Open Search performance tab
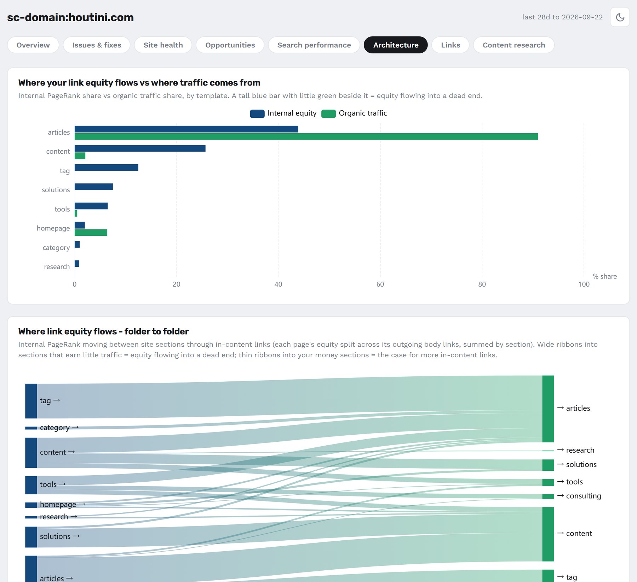The width and height of the screenshot is (637, 582). pyautogui.click(x=314, y=45)
